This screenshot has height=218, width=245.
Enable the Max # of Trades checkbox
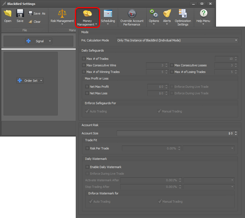(84, 59)
